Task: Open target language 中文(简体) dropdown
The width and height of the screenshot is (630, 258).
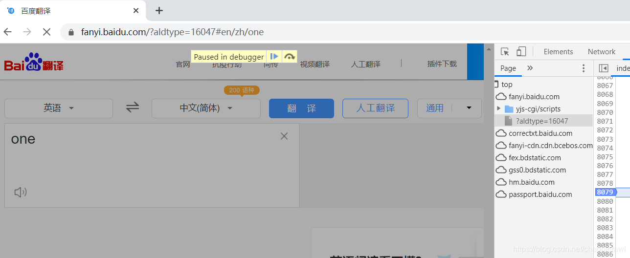Action: [206, 108]
